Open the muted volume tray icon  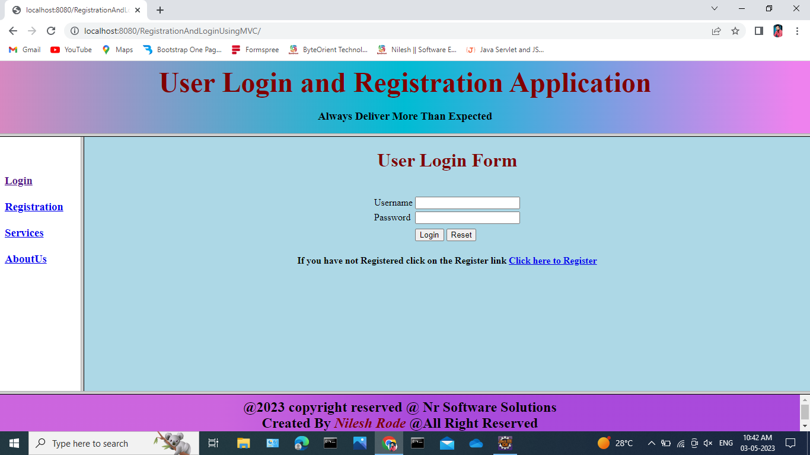[707, 443]
